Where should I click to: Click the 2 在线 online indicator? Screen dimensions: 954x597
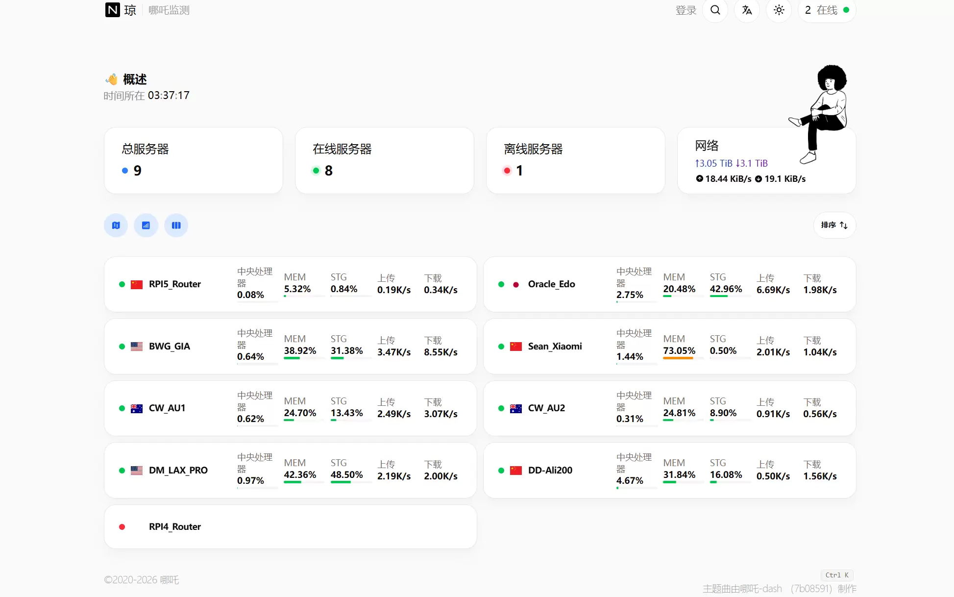pyautogui.click(x=827, y=10)
